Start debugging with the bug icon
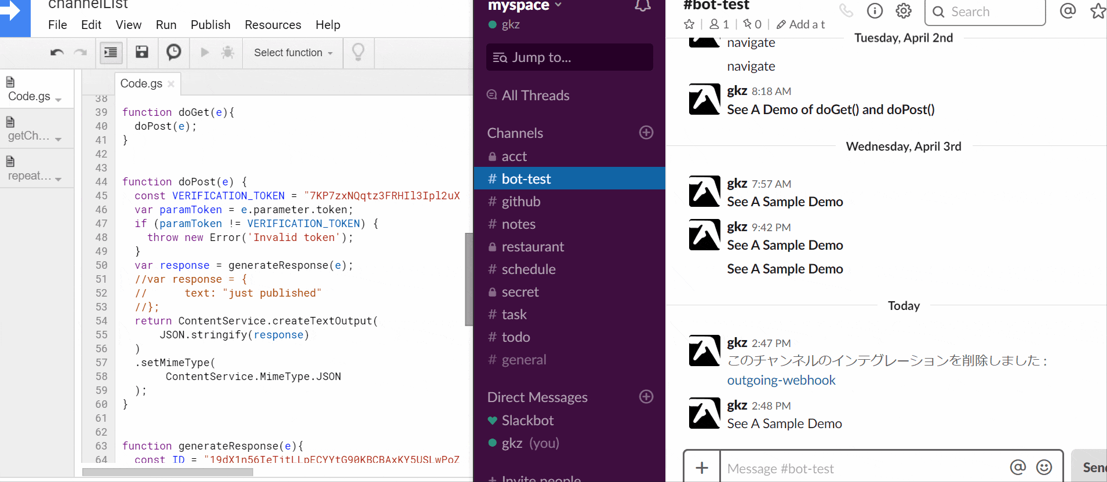Viewport: 1107px width, 482px height. (228, 53)
